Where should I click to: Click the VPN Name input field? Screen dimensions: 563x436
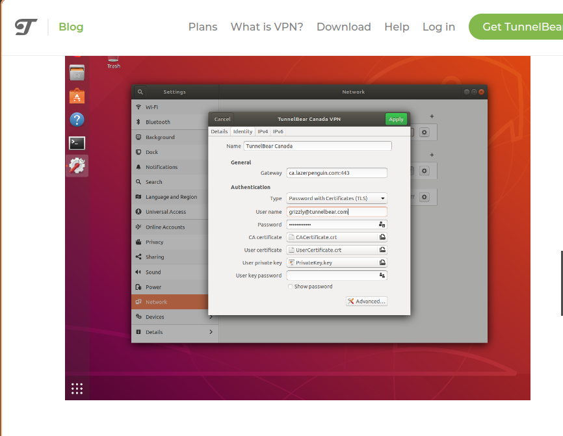pyautogui.click(x=317, y=146)
